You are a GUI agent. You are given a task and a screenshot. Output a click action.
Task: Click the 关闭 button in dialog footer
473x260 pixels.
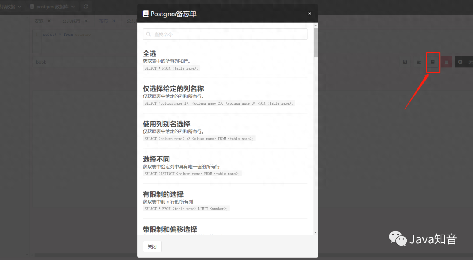152,246
